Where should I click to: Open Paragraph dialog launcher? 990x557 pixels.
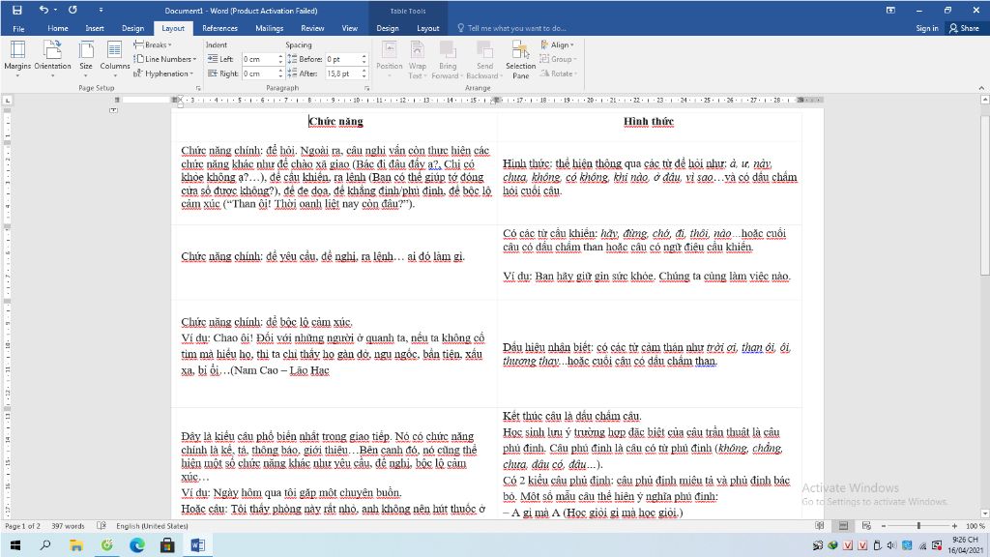tap(366, 88)
